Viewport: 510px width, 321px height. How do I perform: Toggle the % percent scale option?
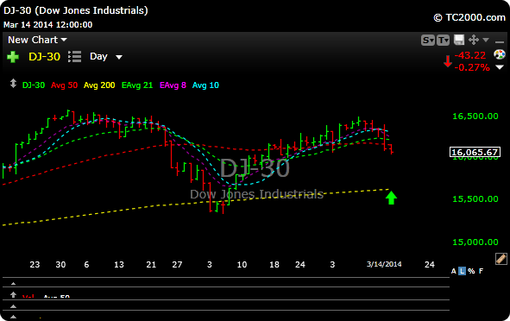point(471,271)
